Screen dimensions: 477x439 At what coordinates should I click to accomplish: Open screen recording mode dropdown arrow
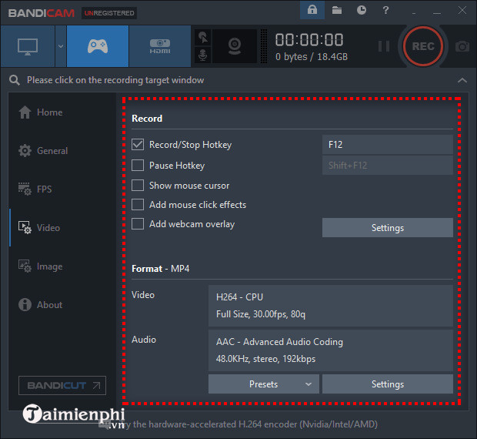click(61, 46)
